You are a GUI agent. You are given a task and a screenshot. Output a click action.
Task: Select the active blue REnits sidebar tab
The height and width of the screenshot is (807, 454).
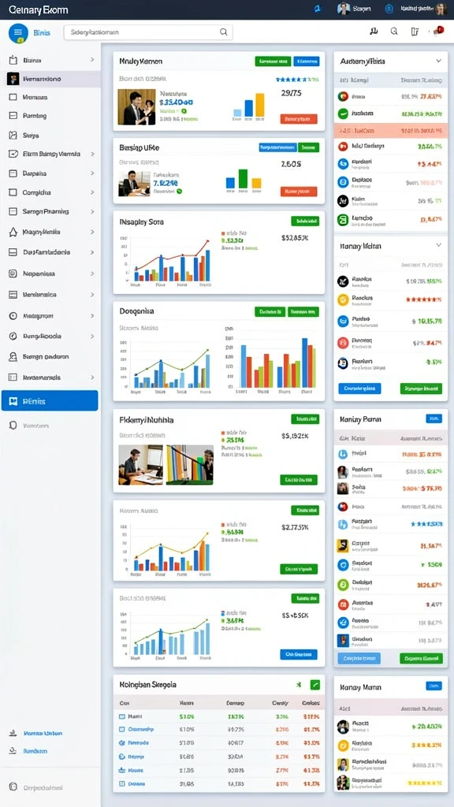click(50, 400)
